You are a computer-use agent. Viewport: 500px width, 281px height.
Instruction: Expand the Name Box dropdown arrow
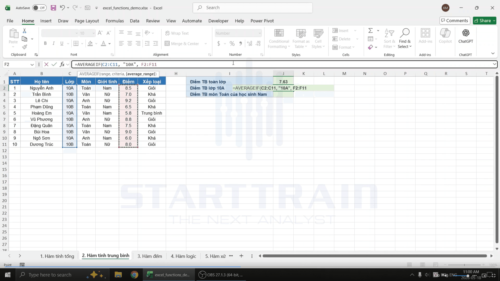[x=32, y=64]
